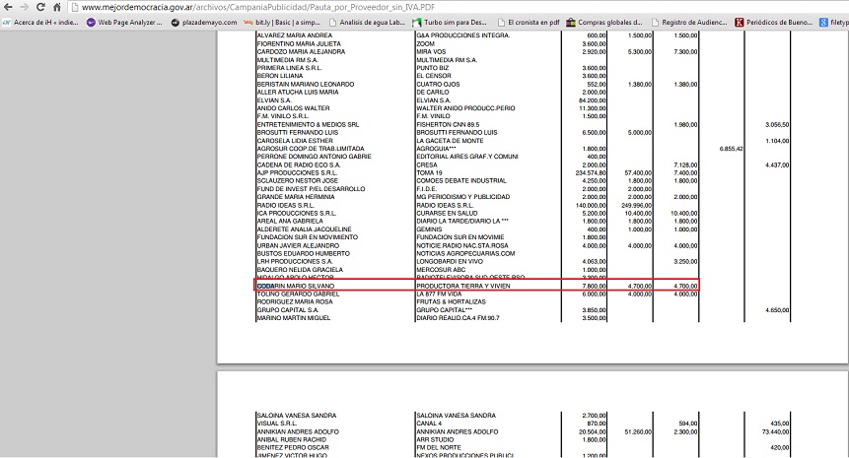Click the 'TOMA 19' media name
The height and width of the screenshot is (458, 849).
pyautogui.click(x=429, y=173)
